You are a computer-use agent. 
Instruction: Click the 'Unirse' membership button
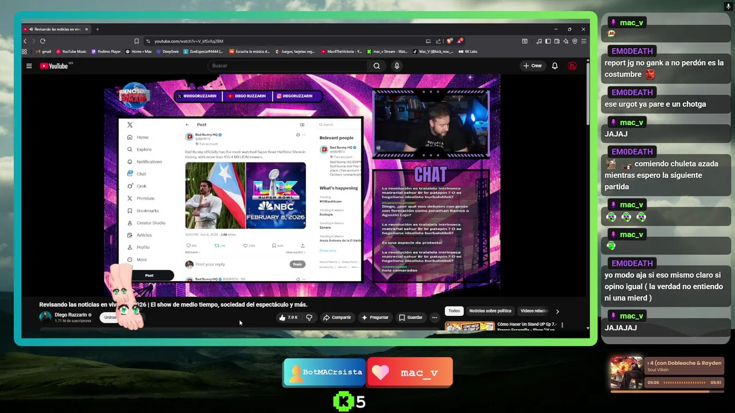[x=110, y=317]
